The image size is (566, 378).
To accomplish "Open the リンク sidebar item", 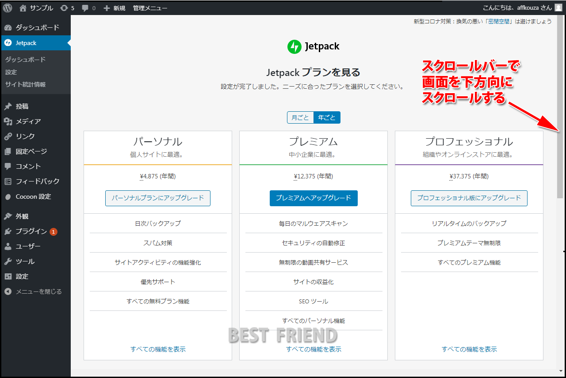I will [35, 136].
